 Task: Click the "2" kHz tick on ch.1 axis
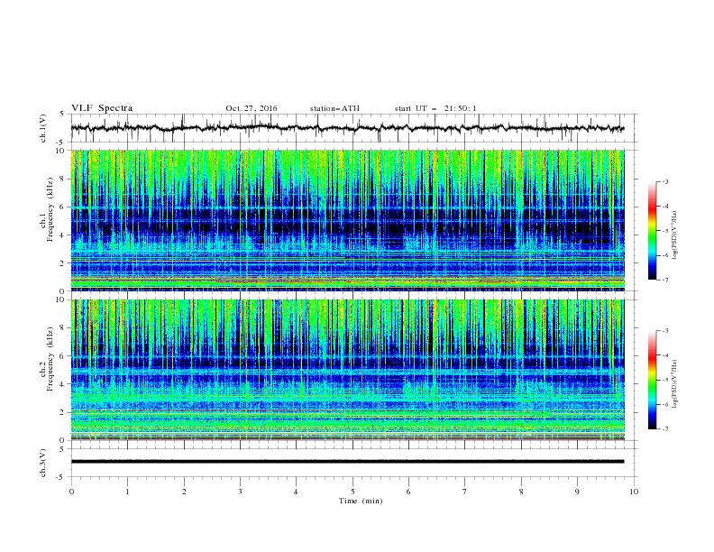(64, 263)
